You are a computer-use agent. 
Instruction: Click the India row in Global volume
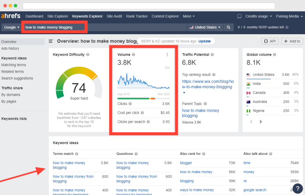click(273, 84)
